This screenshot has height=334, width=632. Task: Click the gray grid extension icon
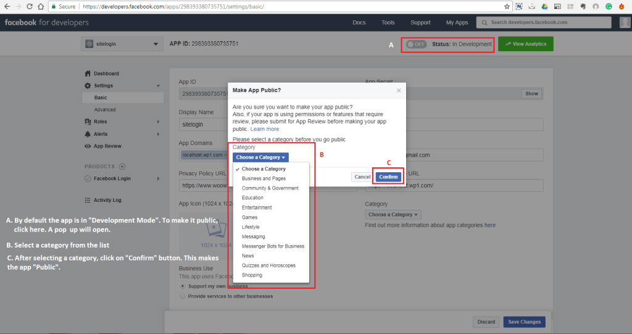point(570,6)
